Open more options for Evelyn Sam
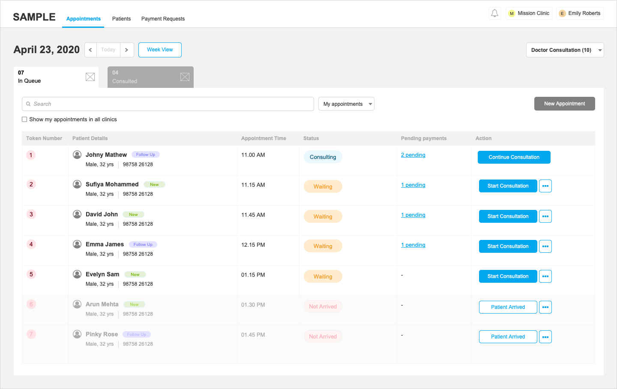Image resolution: width=617 pixels, height=389 pixels. (x=545, y=276)
